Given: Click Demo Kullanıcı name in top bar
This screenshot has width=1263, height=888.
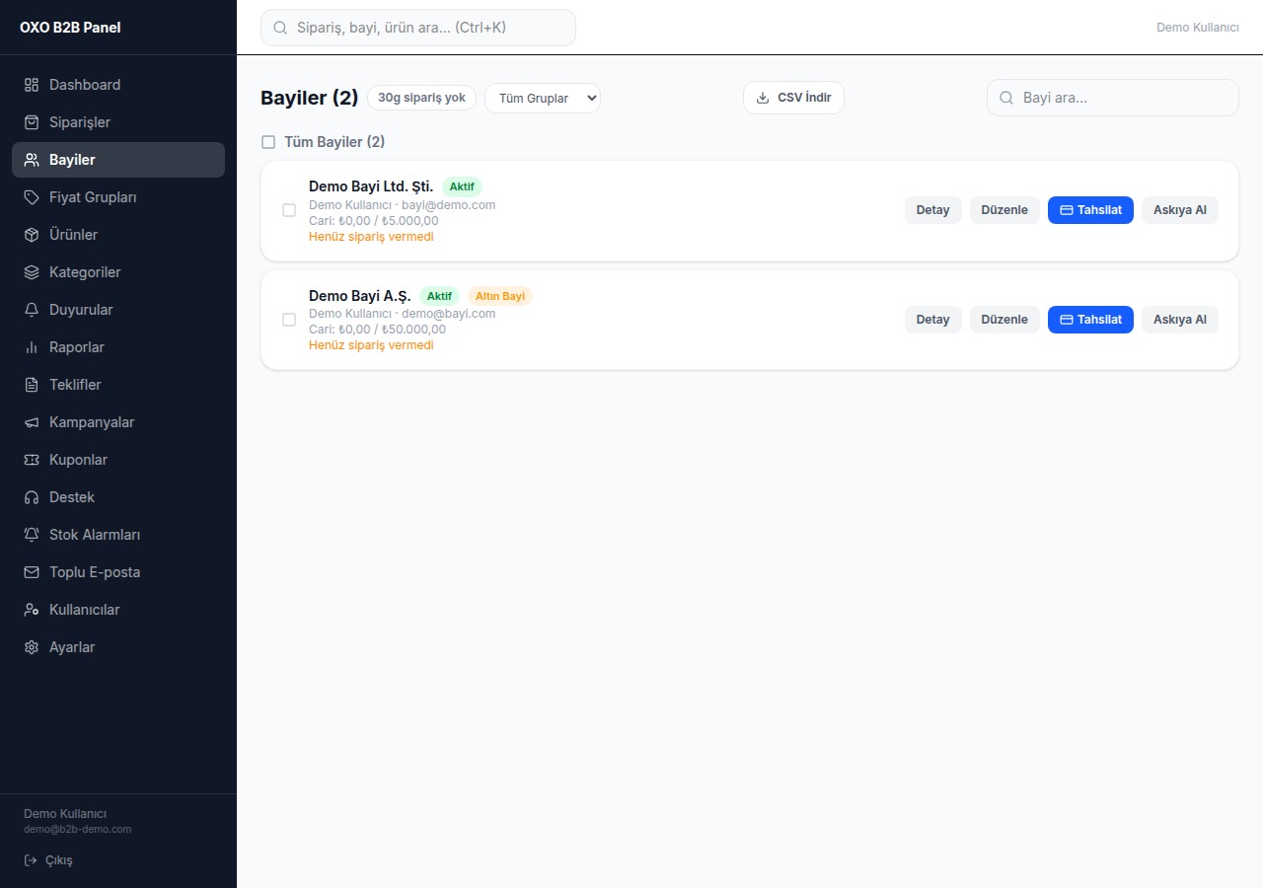Looking at the screenshot, I should tap(1198, 28).
